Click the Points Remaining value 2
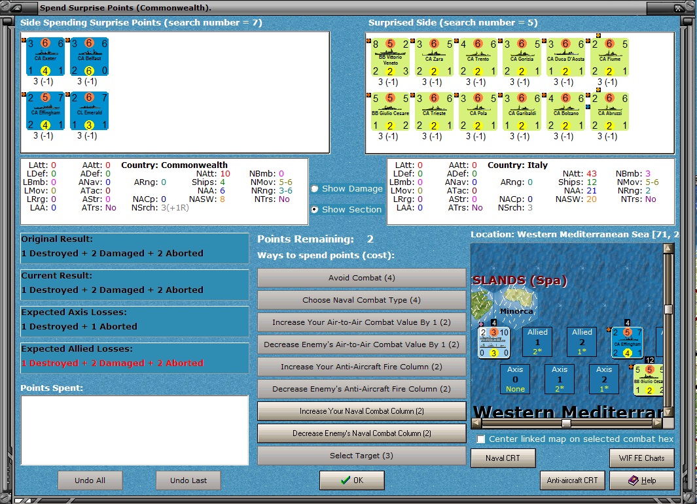Screen dimensions: 697x504 point(370,239)
